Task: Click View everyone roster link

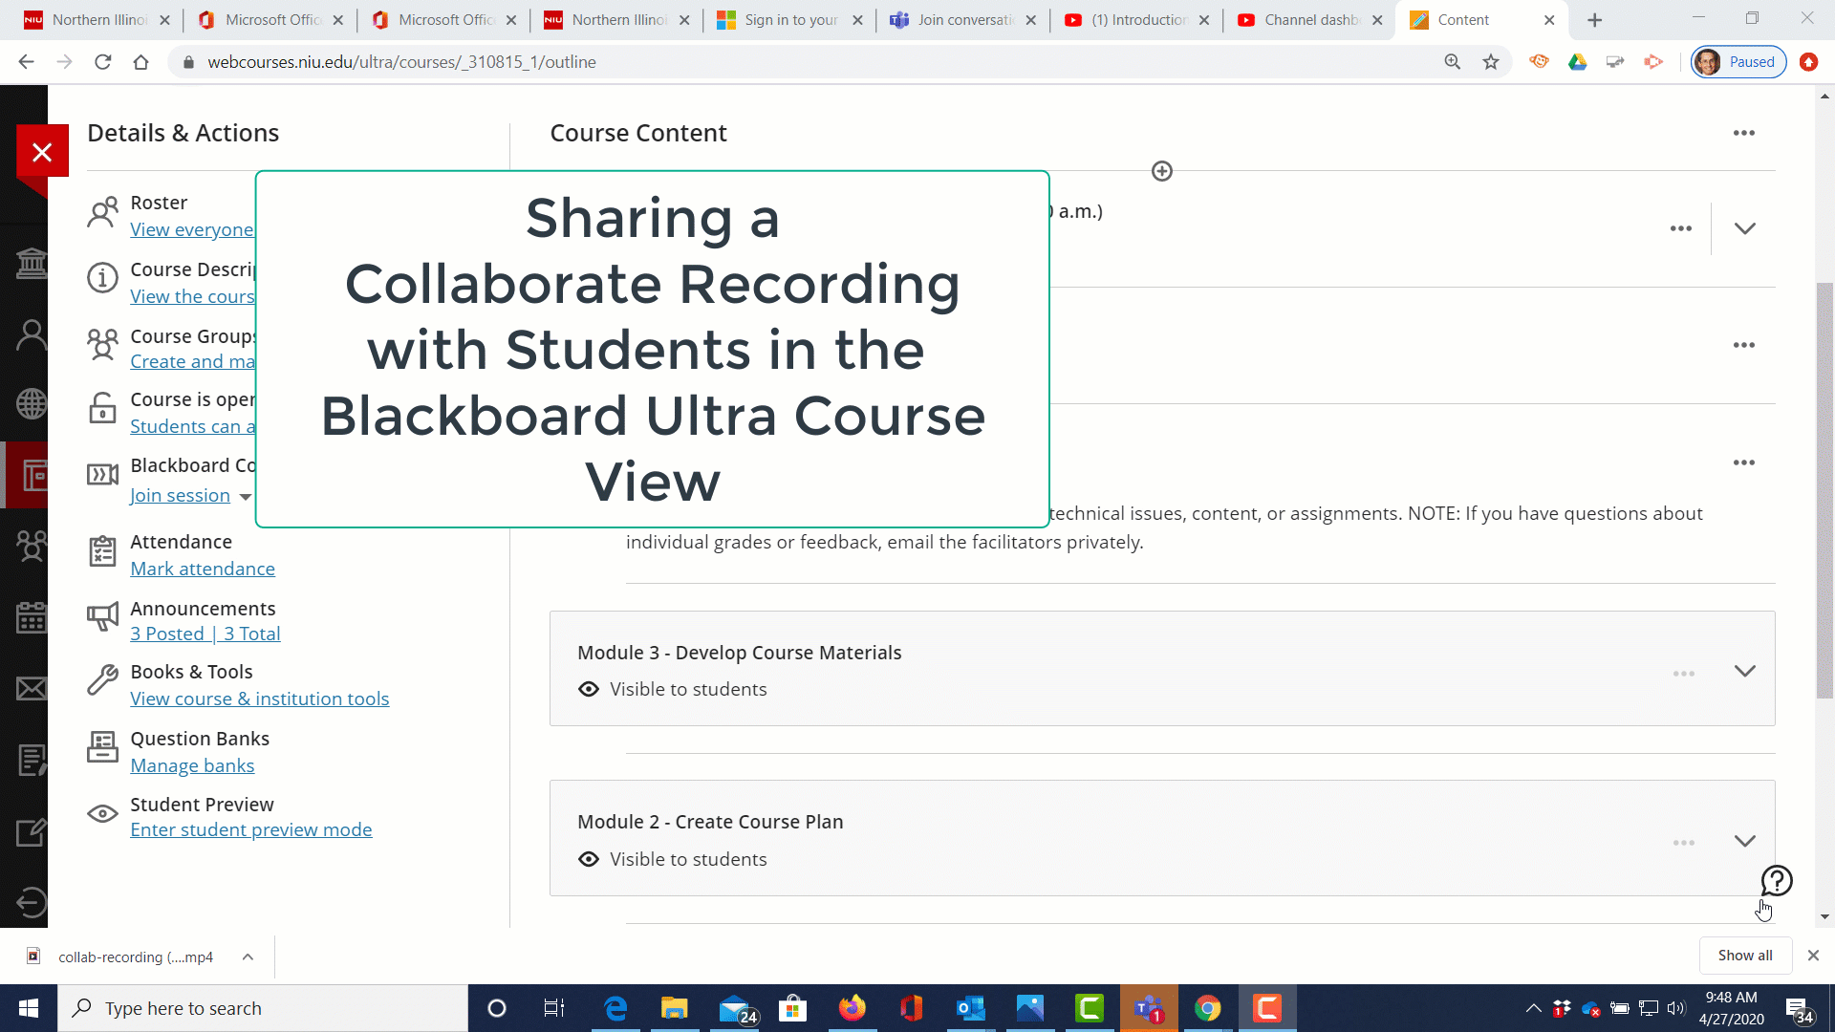Action: (x=192, y=229)
